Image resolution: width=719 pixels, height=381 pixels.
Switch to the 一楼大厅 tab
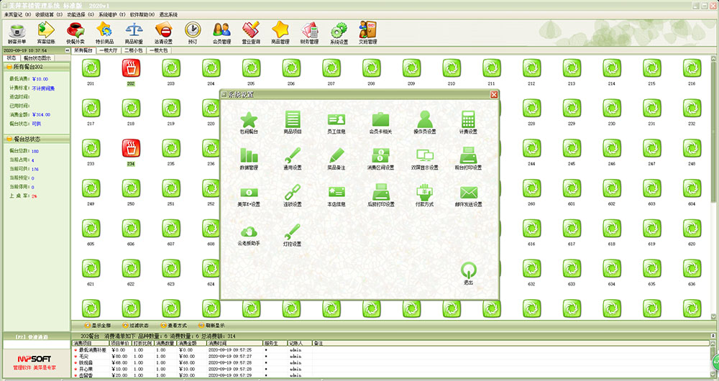pyautogui.click(x=109, y=51)
